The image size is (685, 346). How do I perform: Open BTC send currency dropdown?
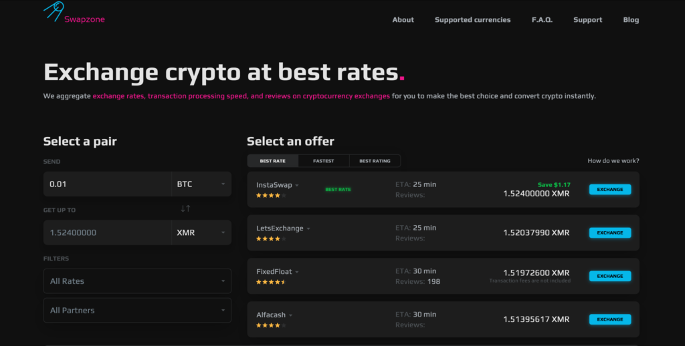[x=201, y=184]
